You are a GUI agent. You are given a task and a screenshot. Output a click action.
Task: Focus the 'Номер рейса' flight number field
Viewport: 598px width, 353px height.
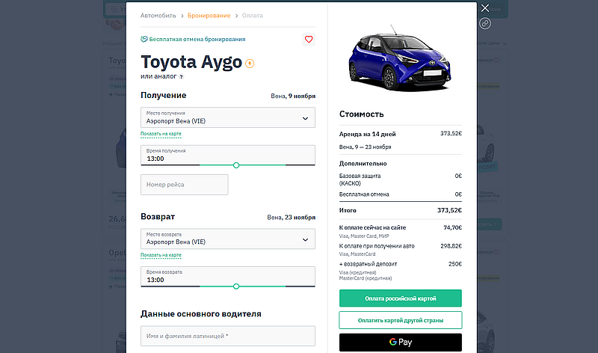tap(184, 185)
